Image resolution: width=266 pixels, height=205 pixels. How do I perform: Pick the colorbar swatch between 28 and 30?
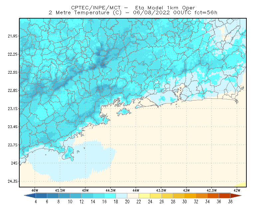179,195
